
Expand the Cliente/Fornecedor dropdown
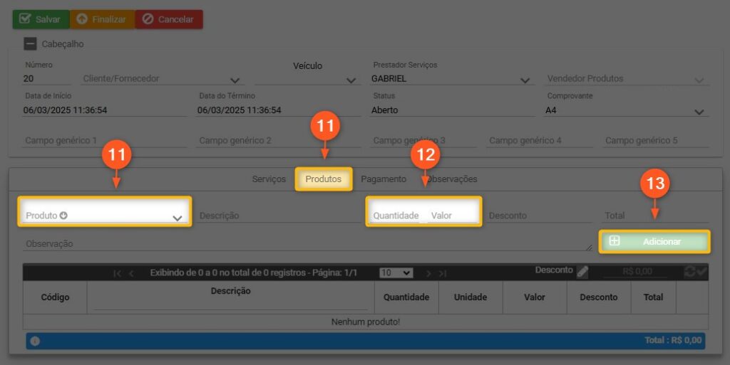[x=235, y=80]
